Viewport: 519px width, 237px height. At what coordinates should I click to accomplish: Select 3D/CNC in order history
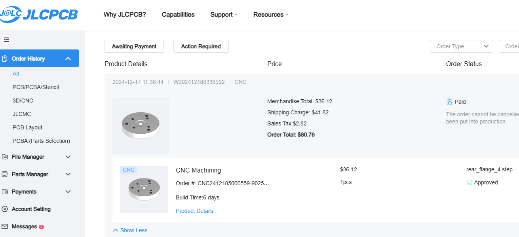pos(23,100)
